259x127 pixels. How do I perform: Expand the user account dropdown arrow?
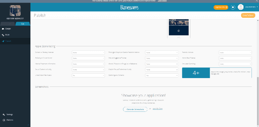point(257,7)
